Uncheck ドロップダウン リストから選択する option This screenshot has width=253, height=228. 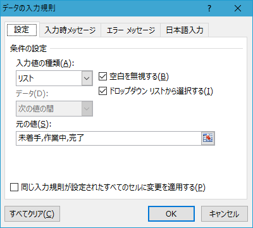102,91
